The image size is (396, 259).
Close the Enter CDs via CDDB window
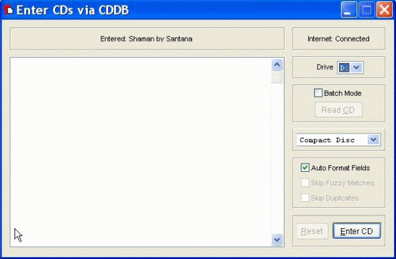click(385, 10)
